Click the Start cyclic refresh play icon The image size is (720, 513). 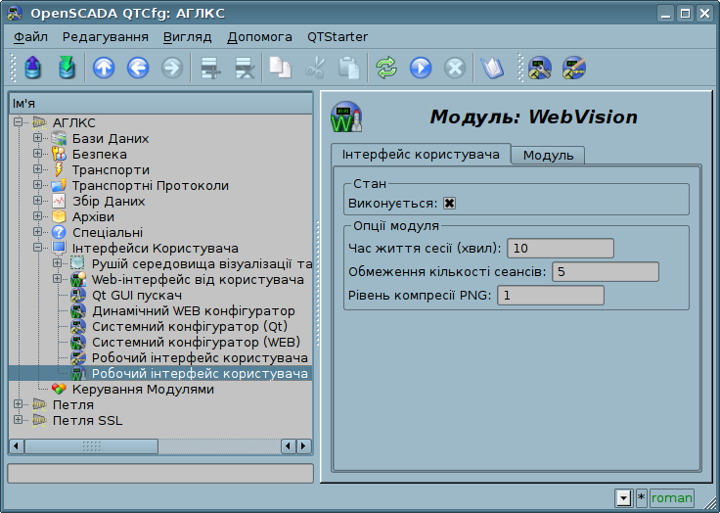coord(421,68)
